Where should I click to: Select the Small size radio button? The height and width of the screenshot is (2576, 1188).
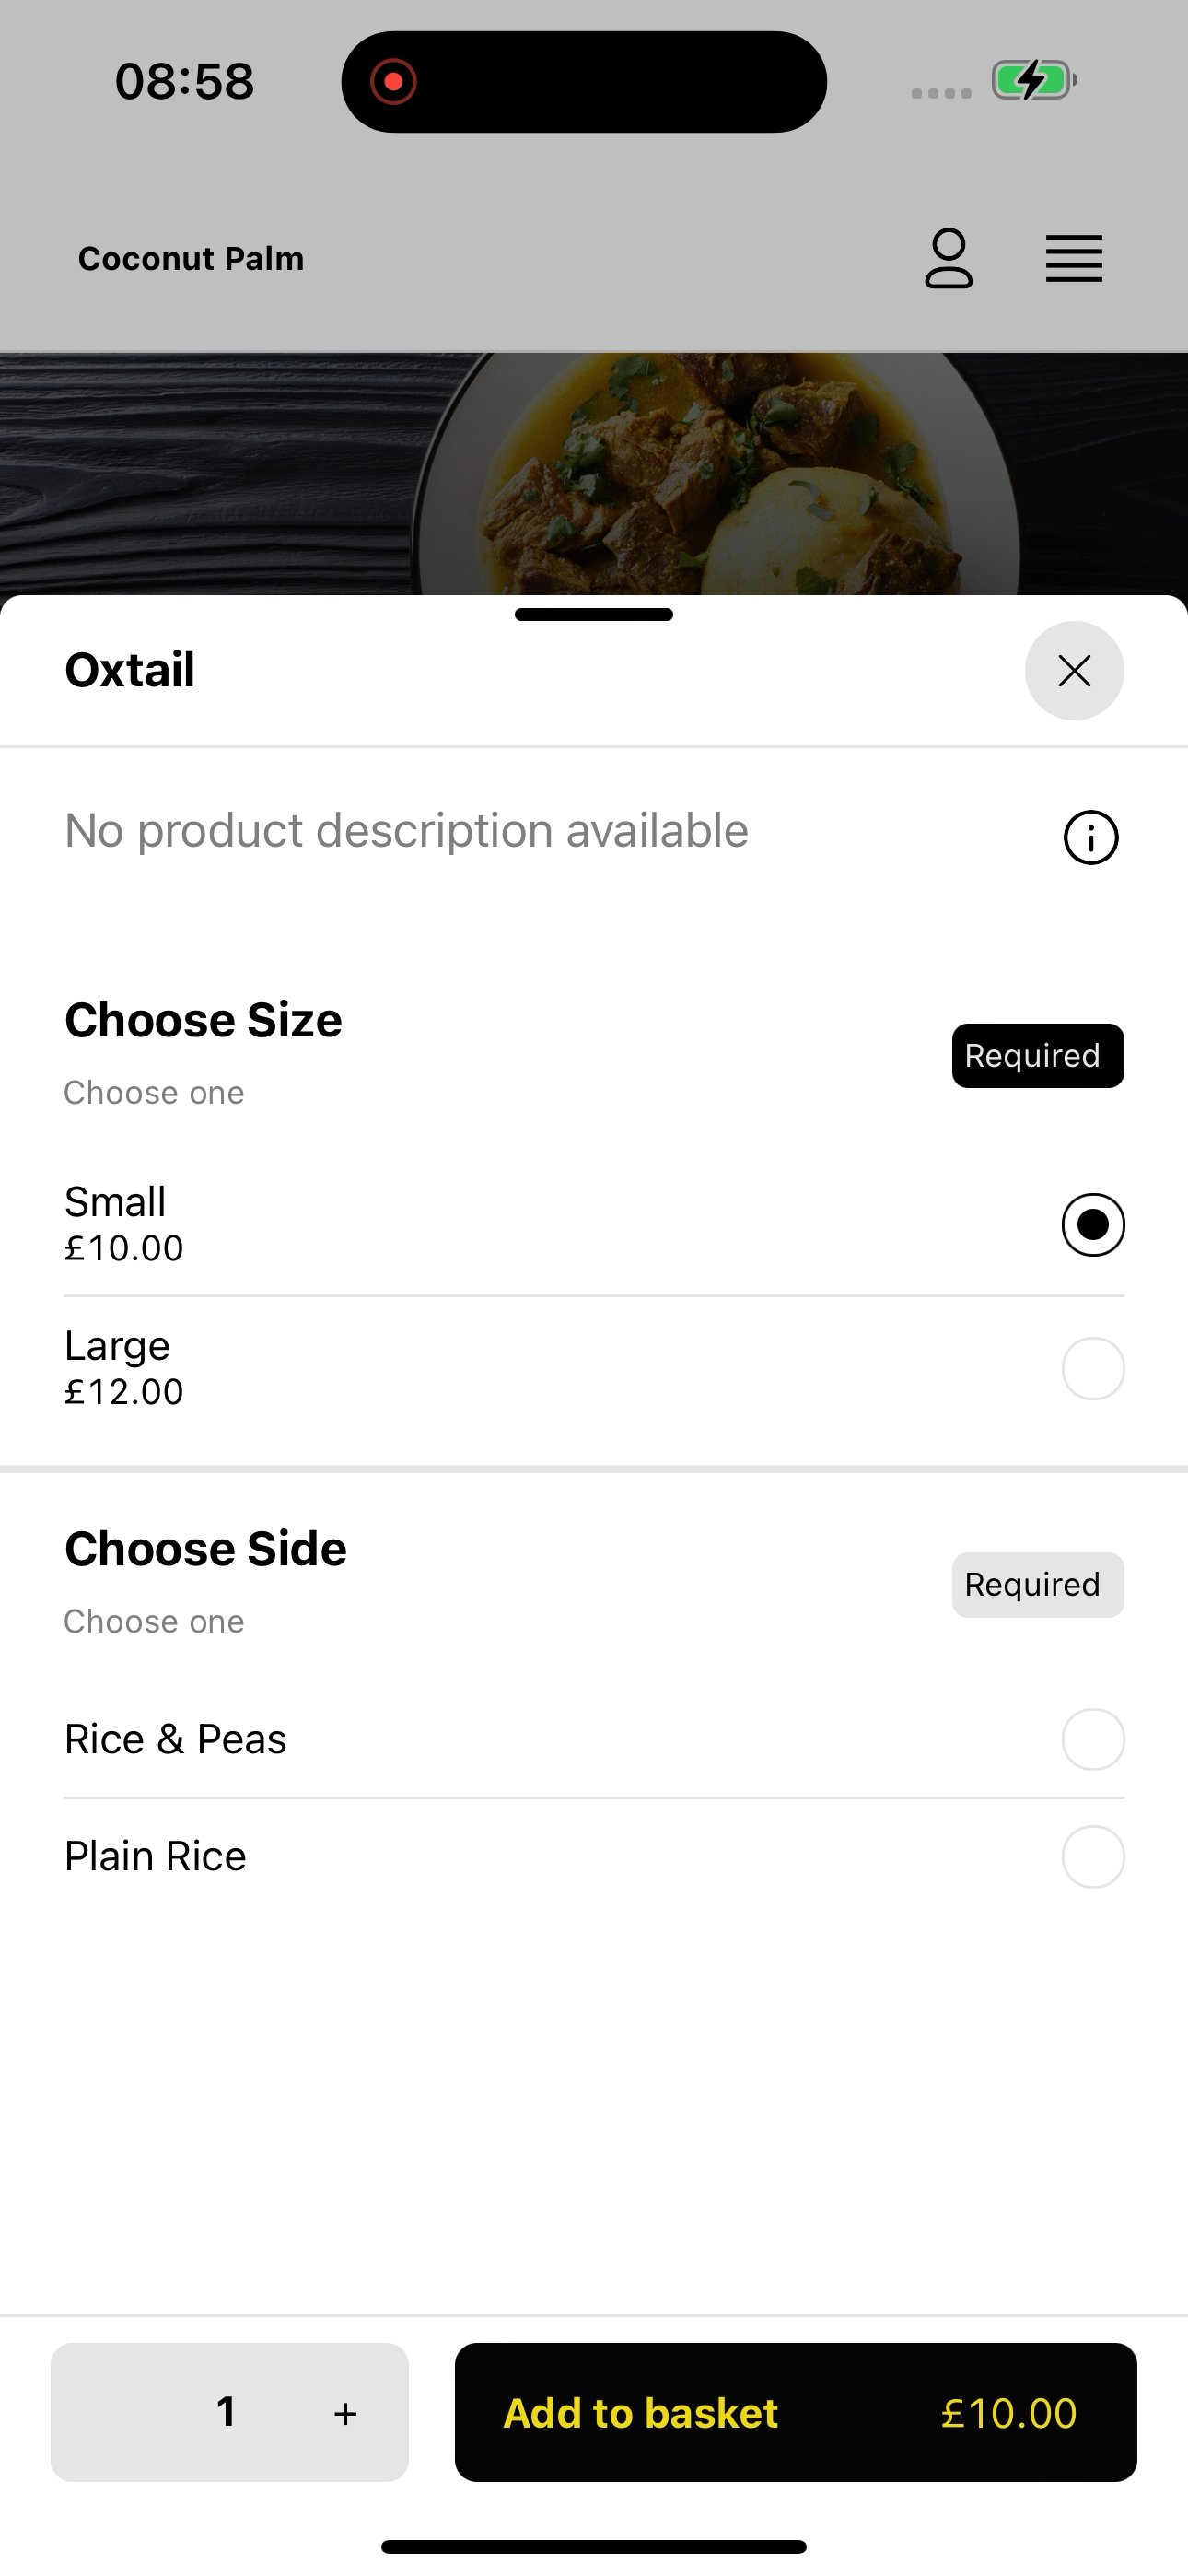pos(1093,1224)
